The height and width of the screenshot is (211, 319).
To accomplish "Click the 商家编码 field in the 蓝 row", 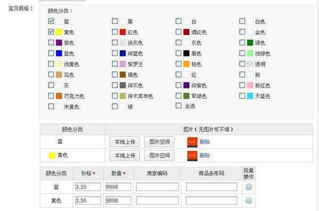I will [x=157, y=187].
